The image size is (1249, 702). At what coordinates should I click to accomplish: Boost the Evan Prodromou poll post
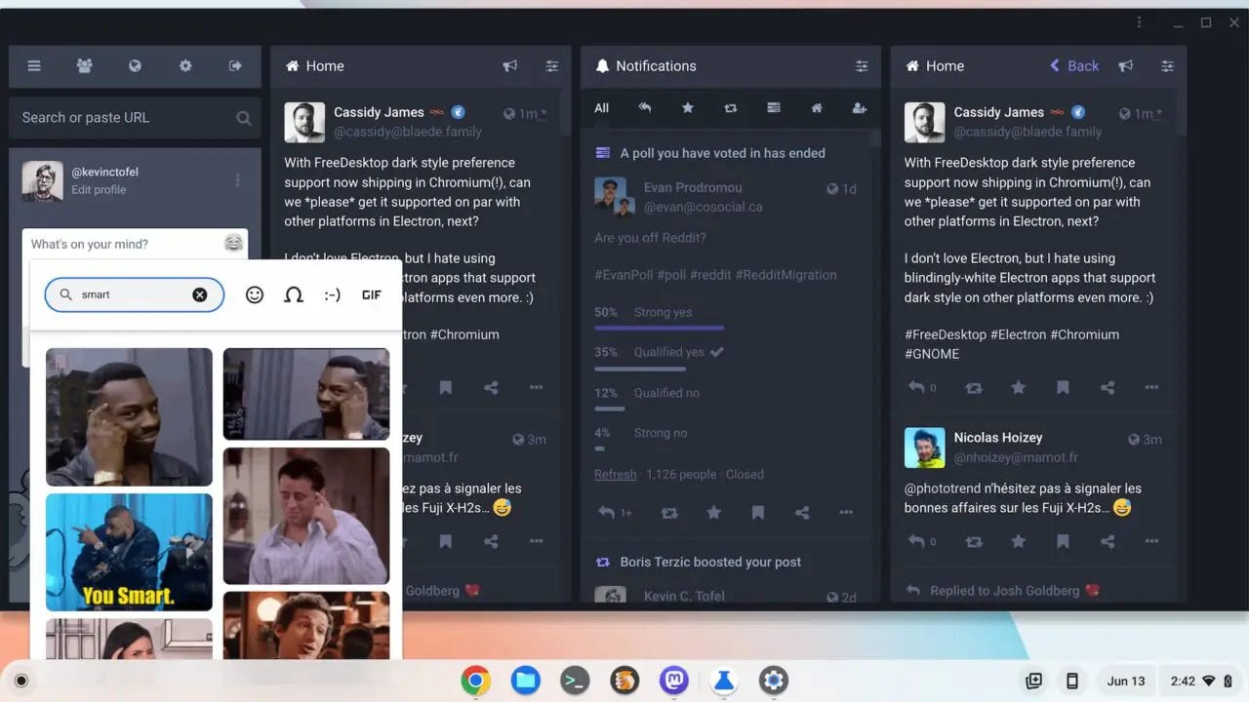pos(669,512)
